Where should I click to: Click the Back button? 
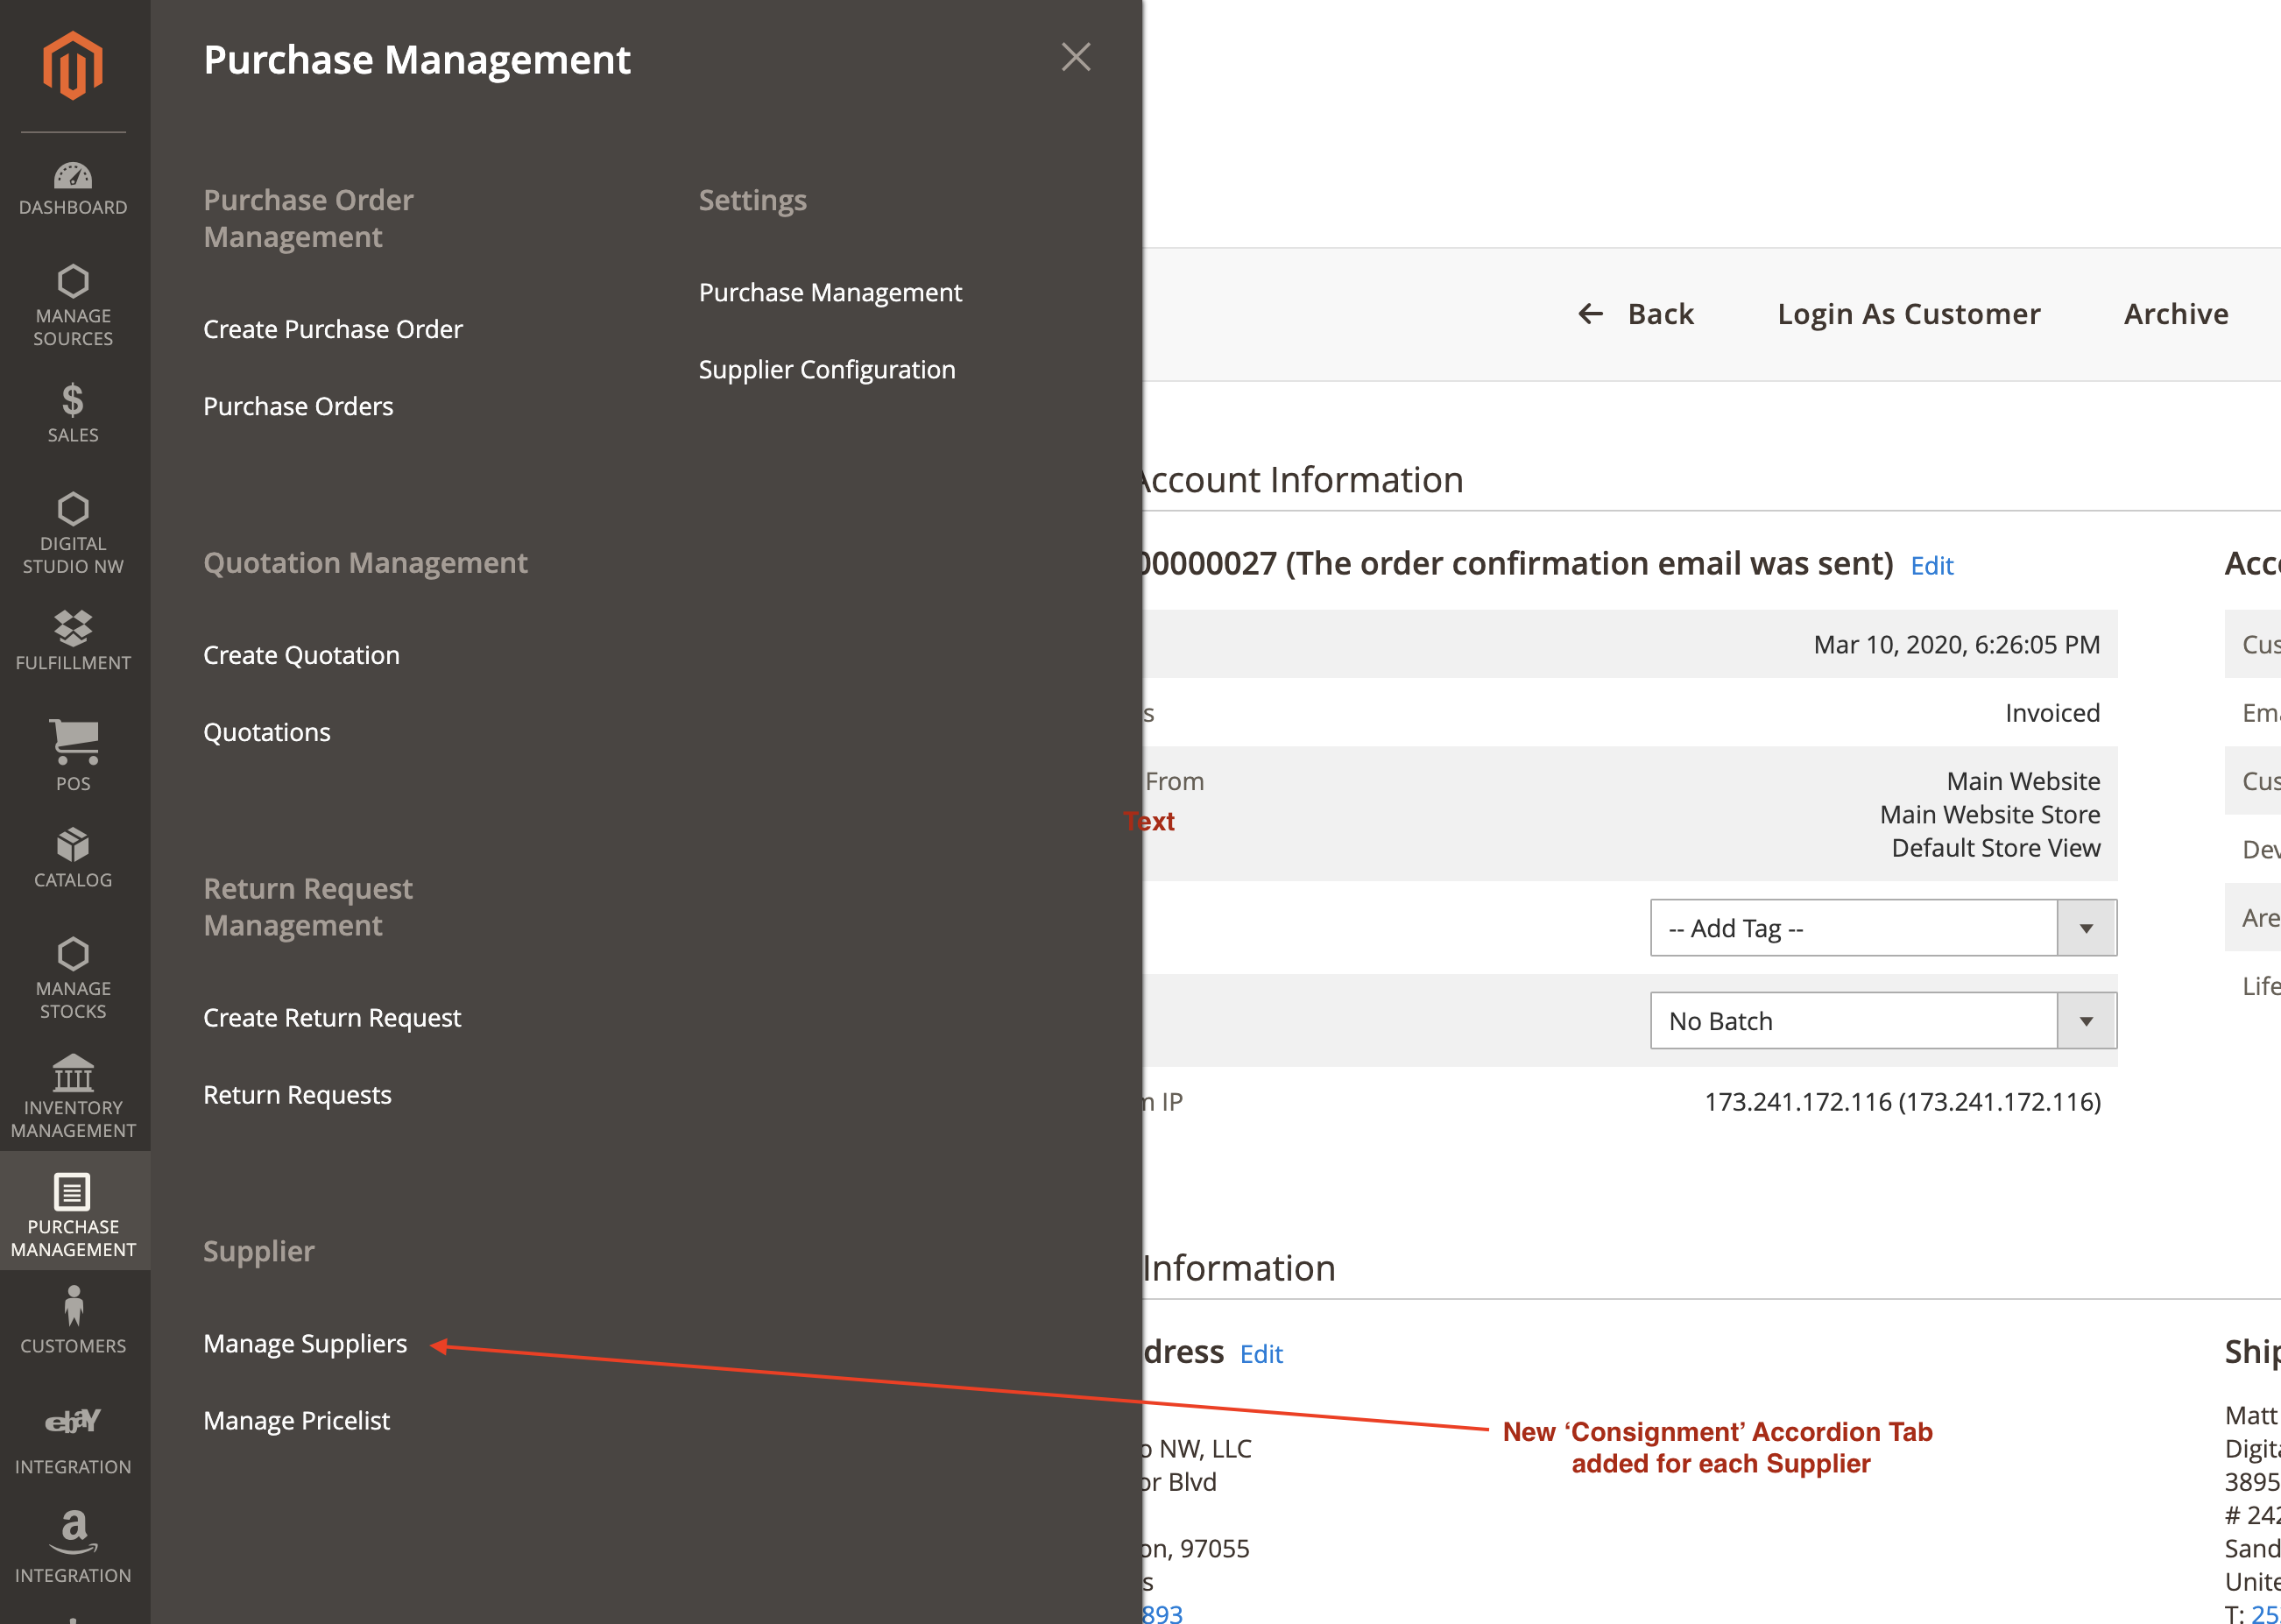1636,314
